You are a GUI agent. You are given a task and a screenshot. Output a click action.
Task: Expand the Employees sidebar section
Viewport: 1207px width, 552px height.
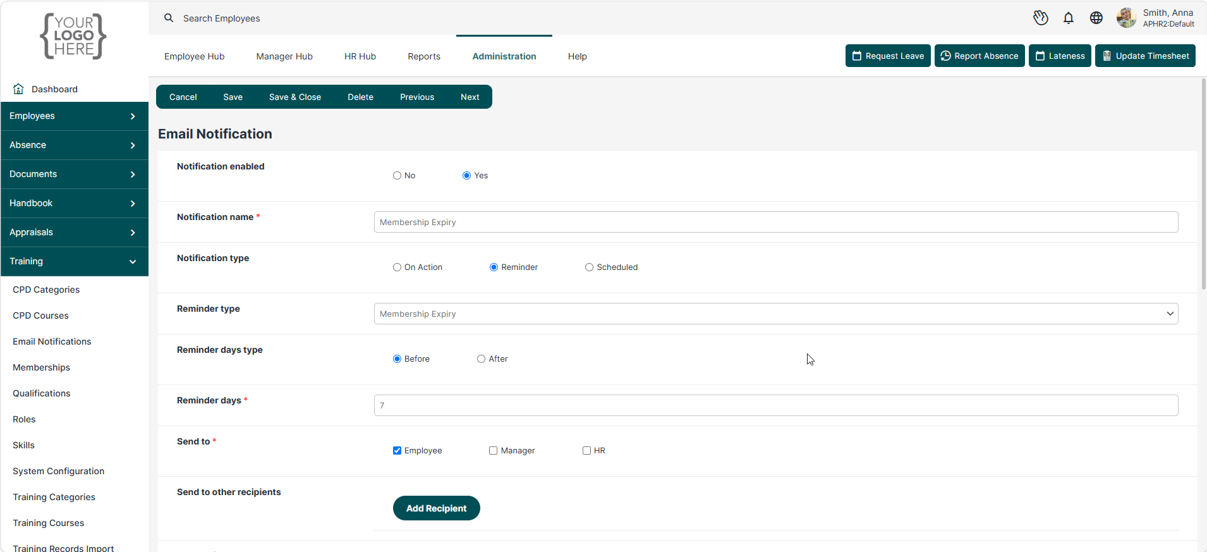click(x=75, y=116)
